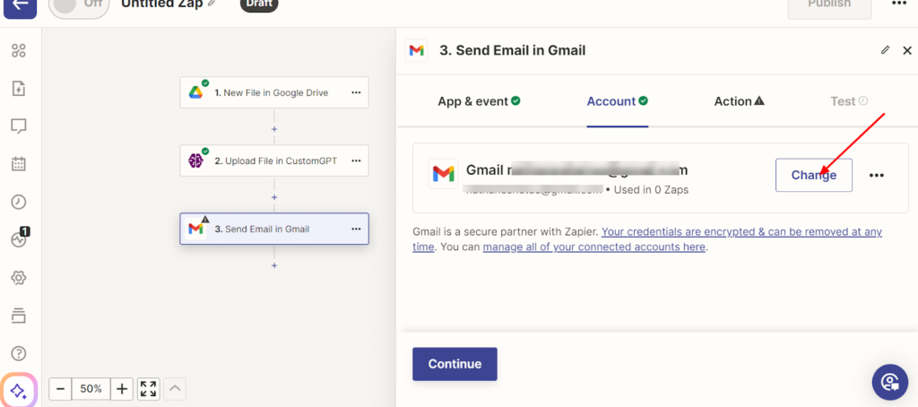
Task: Open the calendar sidebar icon
Action: tap(19, 163)
